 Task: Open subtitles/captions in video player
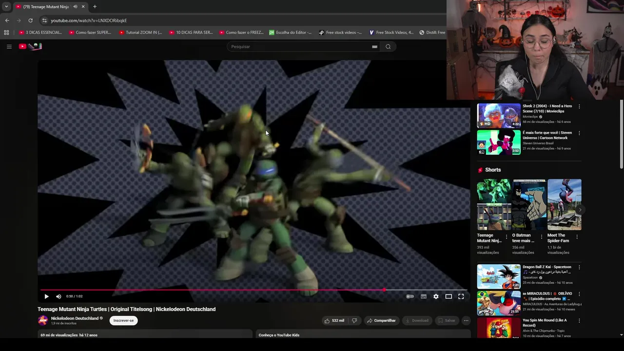424,296
